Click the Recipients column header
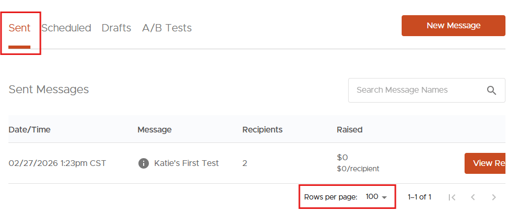 pos(262,129)
